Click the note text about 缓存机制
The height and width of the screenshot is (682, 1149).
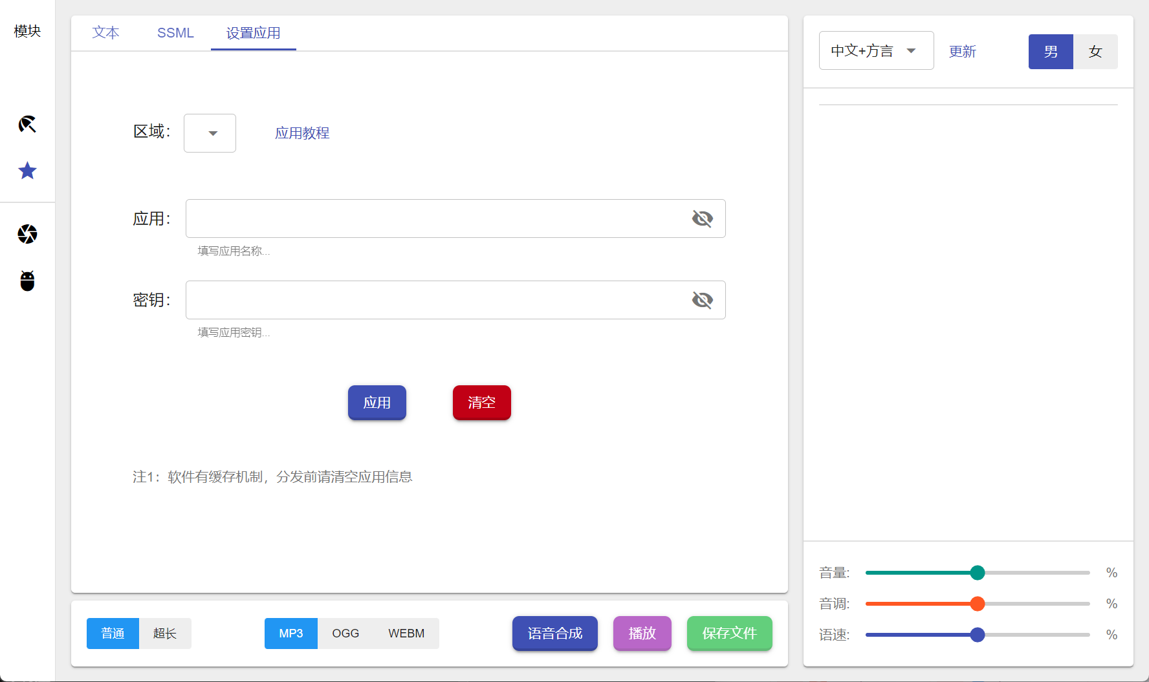click(x=272, y=477)
